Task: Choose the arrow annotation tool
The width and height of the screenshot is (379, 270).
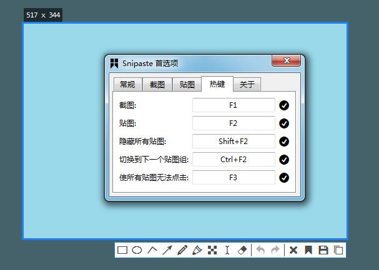Action: point(167,250)
